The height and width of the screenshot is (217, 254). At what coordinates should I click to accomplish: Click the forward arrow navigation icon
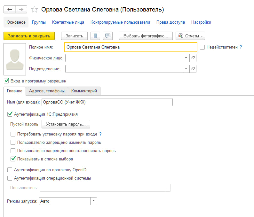[x=21, y=9]
